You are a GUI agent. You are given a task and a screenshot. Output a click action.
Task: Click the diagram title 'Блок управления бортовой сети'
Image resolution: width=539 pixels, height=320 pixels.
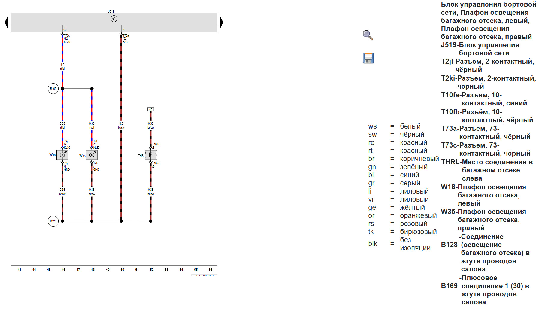pos(489,20)
